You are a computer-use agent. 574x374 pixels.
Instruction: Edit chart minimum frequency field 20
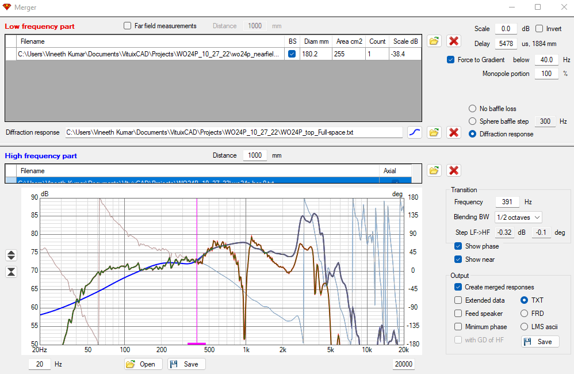(40, 364)
